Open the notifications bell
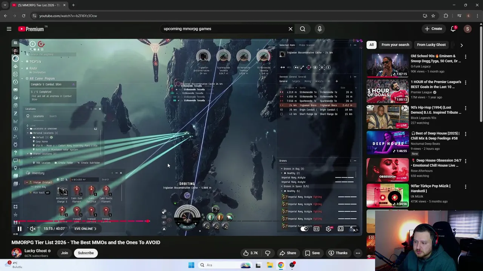 [x=453, y=29]
